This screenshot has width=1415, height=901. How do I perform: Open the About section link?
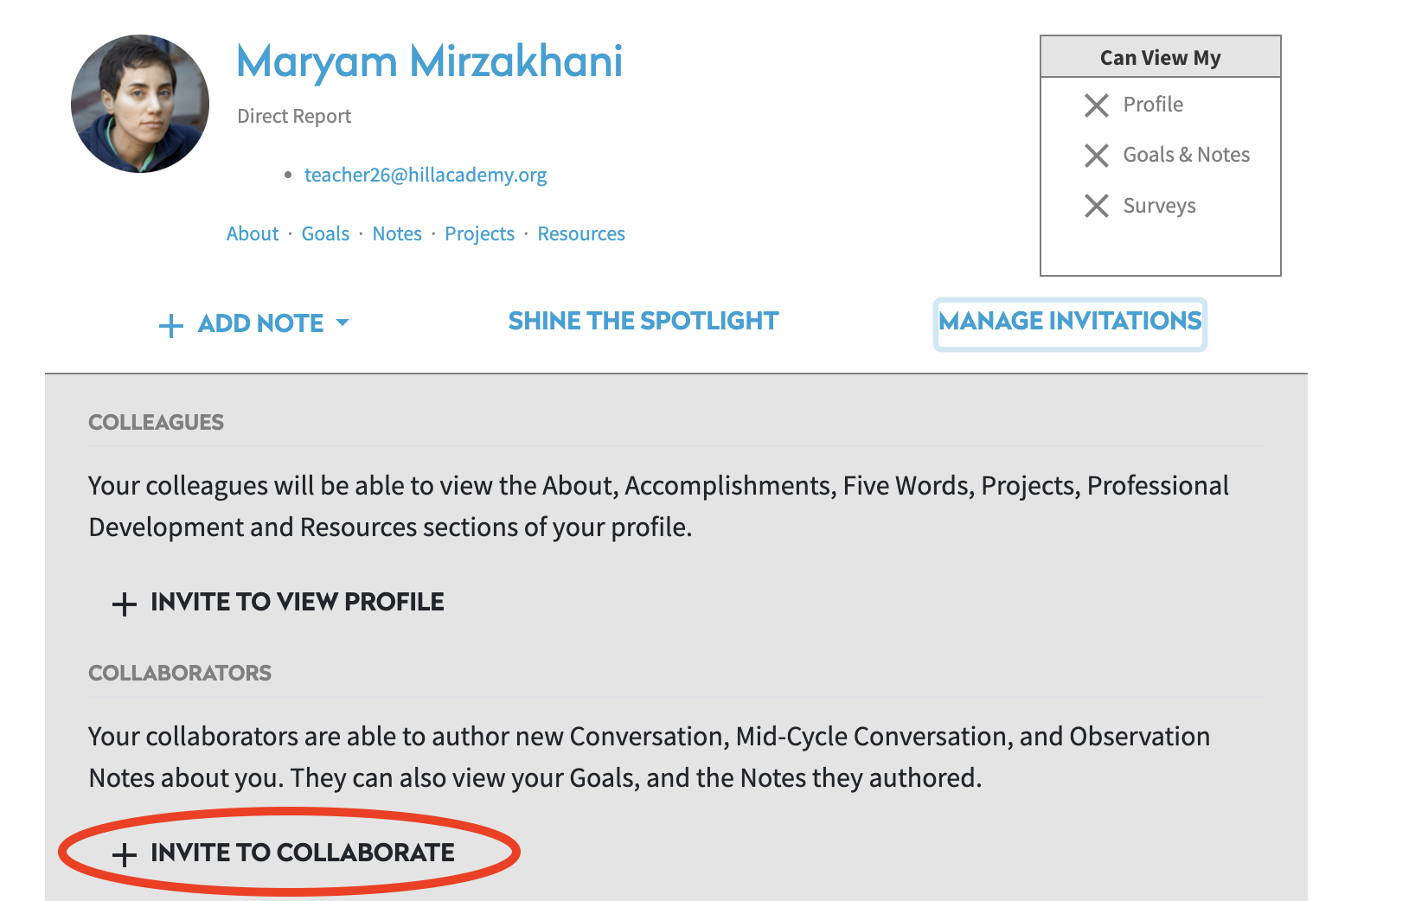click(253, 233)
